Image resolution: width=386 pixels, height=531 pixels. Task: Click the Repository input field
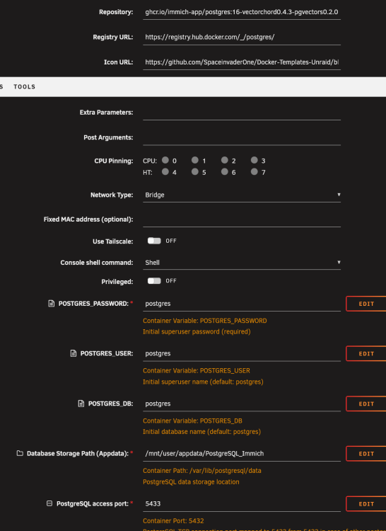click(242, 12)
